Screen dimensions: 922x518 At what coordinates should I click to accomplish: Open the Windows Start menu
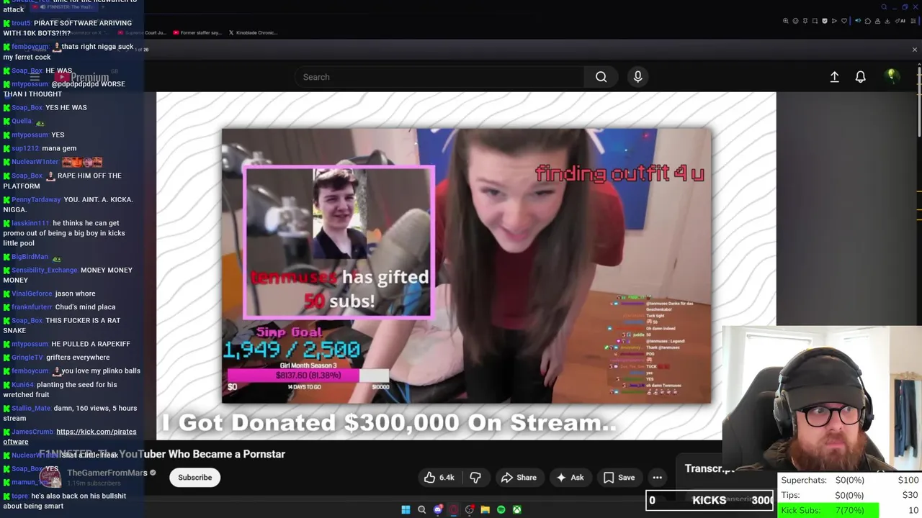[x=406, y=510]
